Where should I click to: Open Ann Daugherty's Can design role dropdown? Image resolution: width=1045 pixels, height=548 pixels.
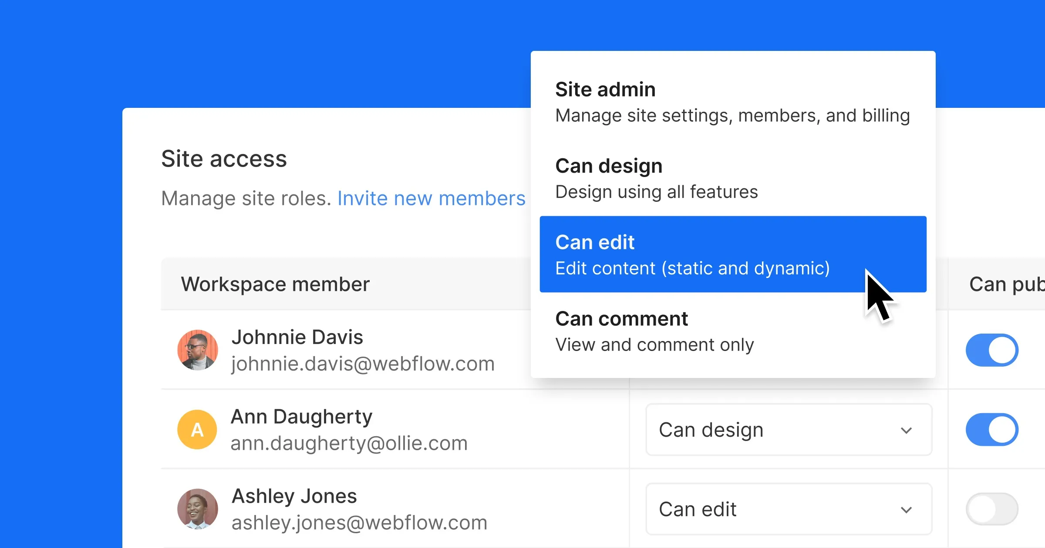(x=788, y=430)
